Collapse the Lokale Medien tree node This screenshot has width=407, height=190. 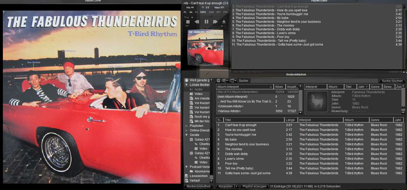click(x=186, y=85)
